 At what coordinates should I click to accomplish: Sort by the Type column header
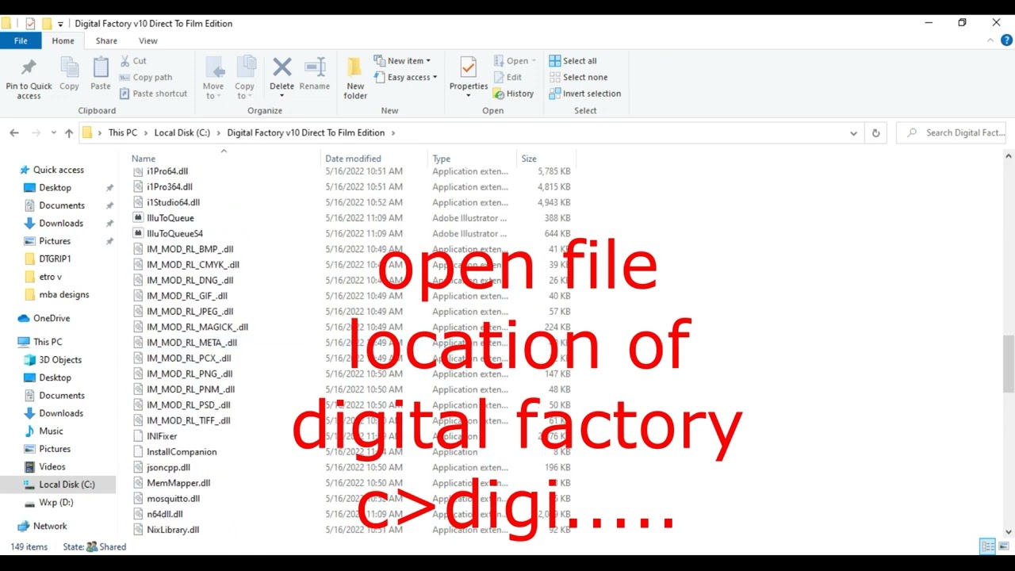(x=442, y=159)
